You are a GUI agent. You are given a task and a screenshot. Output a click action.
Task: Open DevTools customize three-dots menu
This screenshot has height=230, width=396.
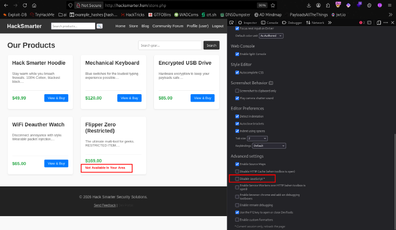(x=386, y=22)
